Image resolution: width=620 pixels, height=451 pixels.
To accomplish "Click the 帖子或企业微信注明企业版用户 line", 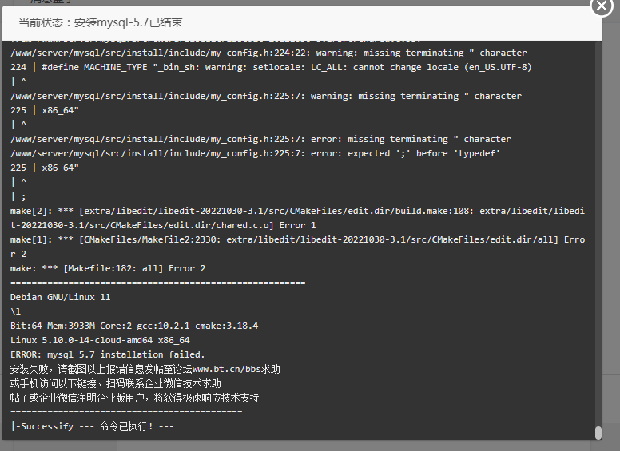I will (135, 398).
